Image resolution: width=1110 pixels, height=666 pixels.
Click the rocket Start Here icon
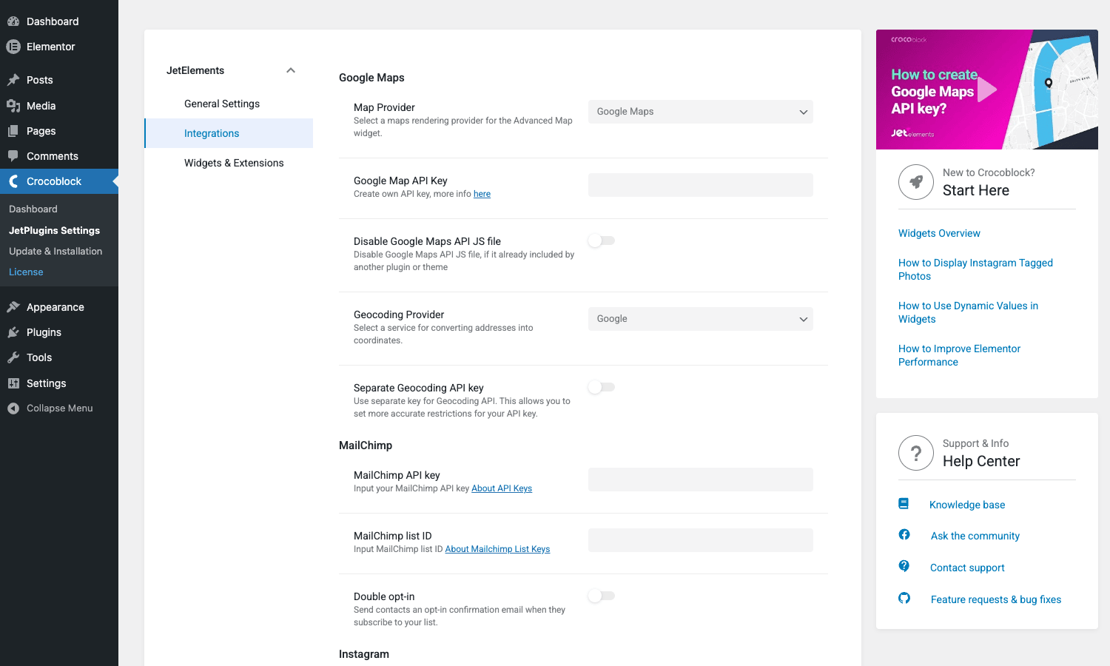[x=916, y=182]
